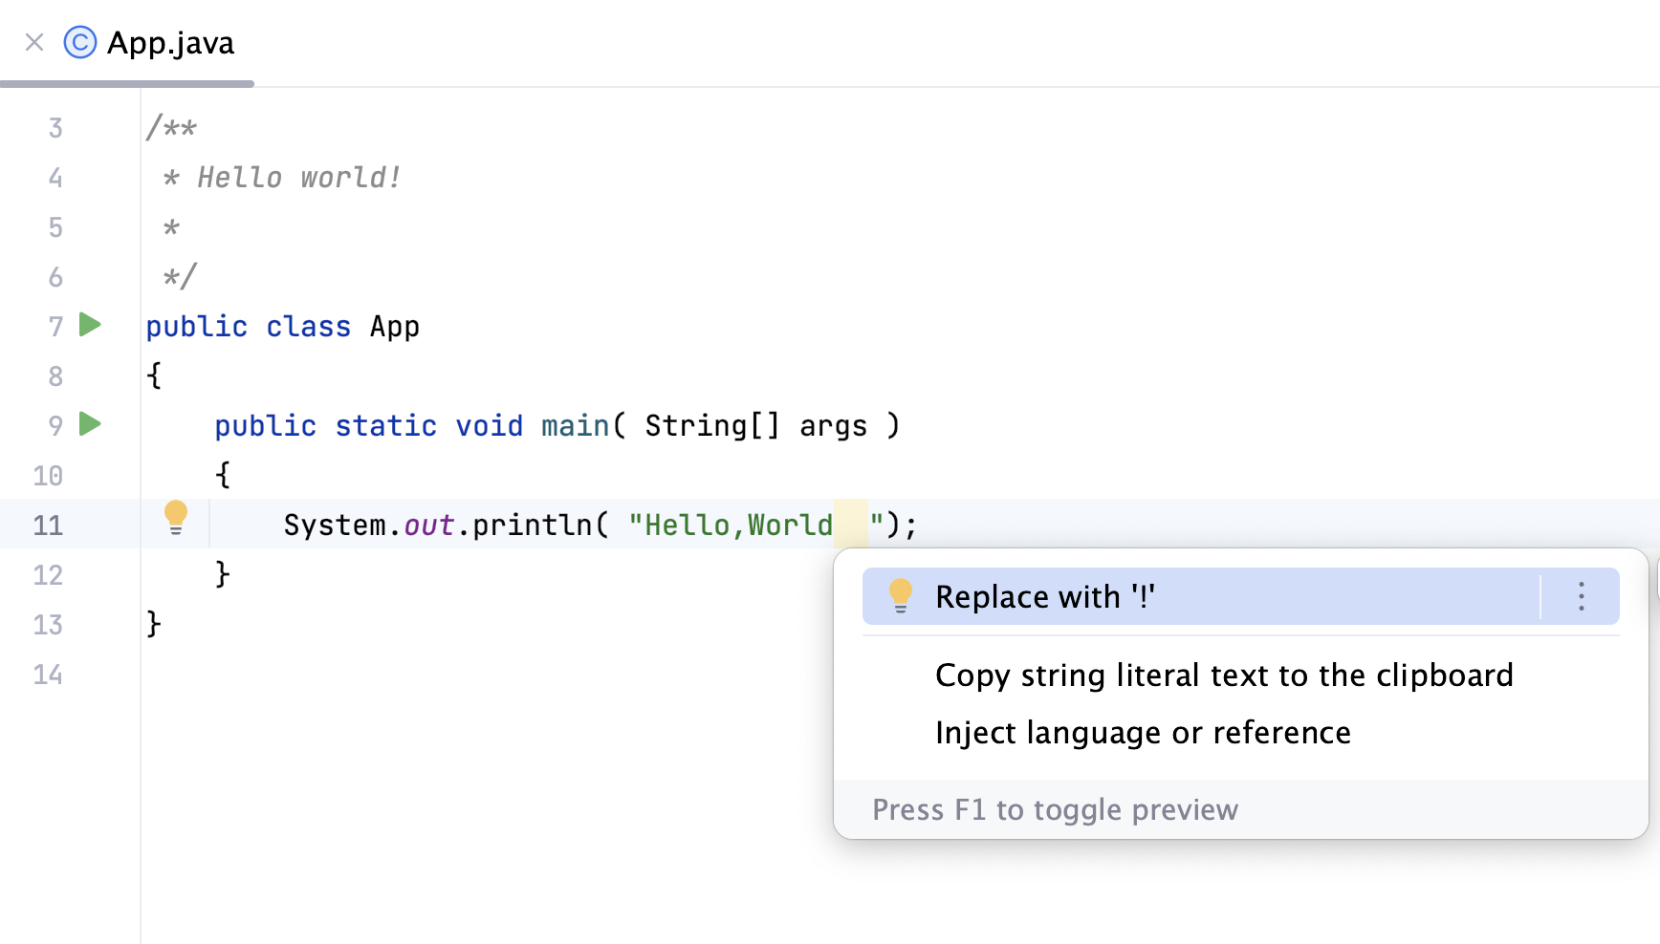Select the "Replace with '!'" quick fix
The width and height of the screenshot is (1660, 944).
coord(1045,595)
